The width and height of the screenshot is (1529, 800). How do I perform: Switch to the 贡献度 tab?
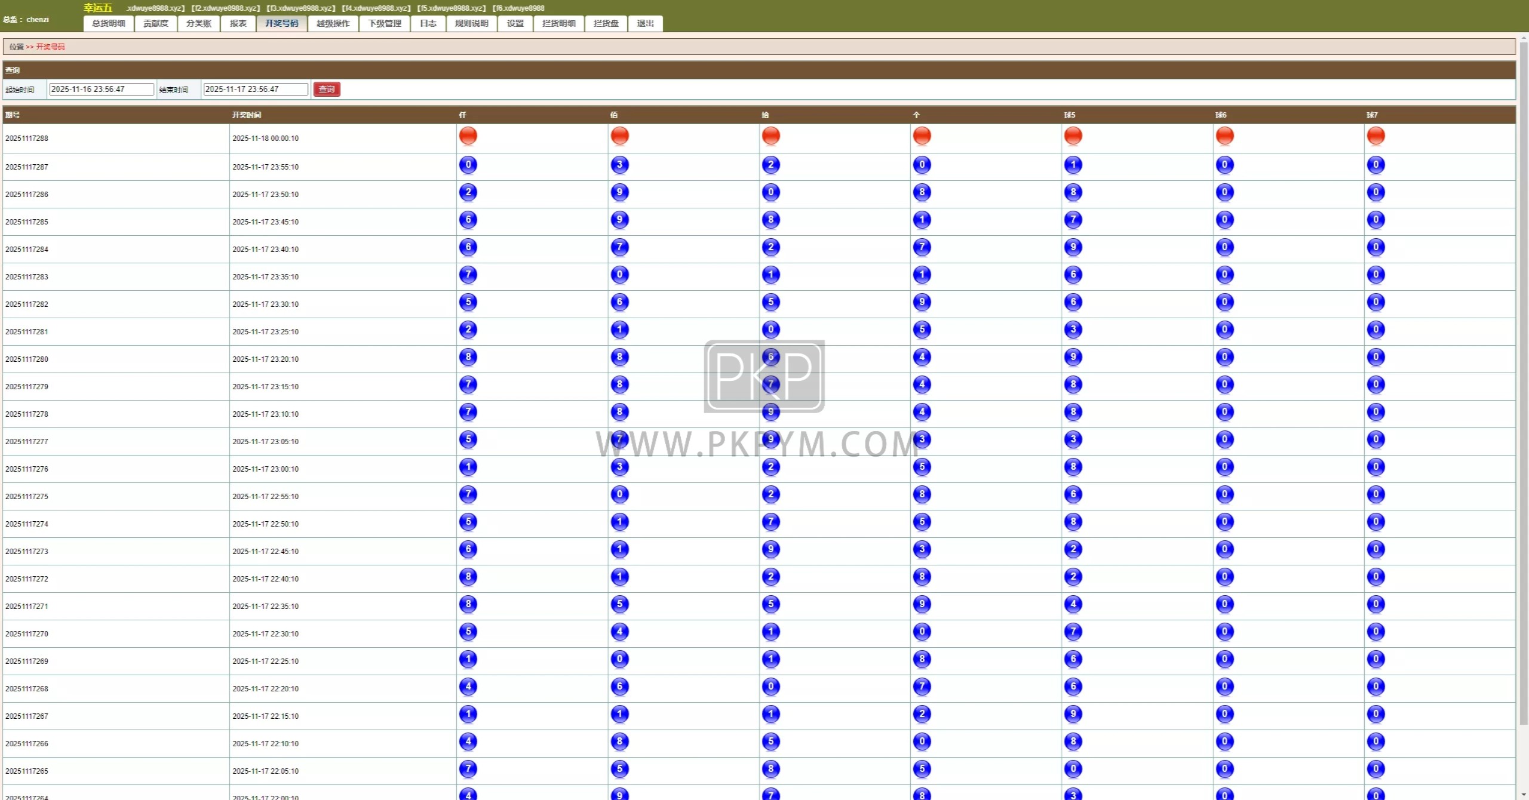pos(156,23)
